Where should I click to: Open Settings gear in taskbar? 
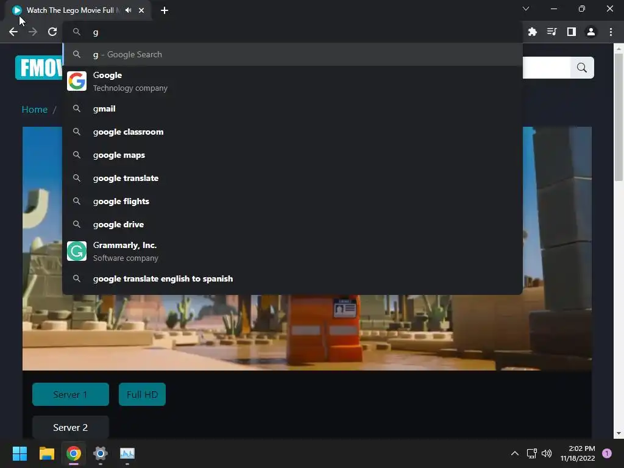tap(101, 453)
